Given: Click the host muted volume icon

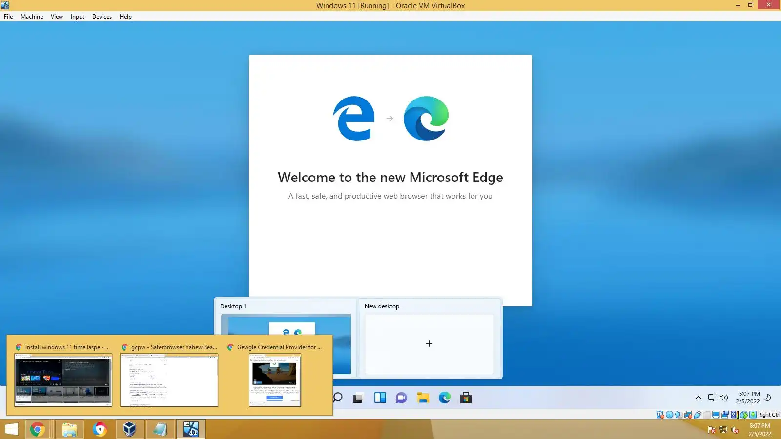Looking at the screenshot, I should coord(735,430).
